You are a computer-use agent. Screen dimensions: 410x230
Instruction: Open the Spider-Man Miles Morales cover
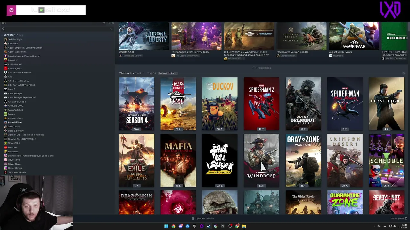[345, 104]
